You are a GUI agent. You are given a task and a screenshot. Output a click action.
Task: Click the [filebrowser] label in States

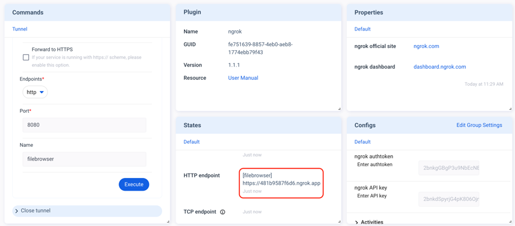(257, 176)
